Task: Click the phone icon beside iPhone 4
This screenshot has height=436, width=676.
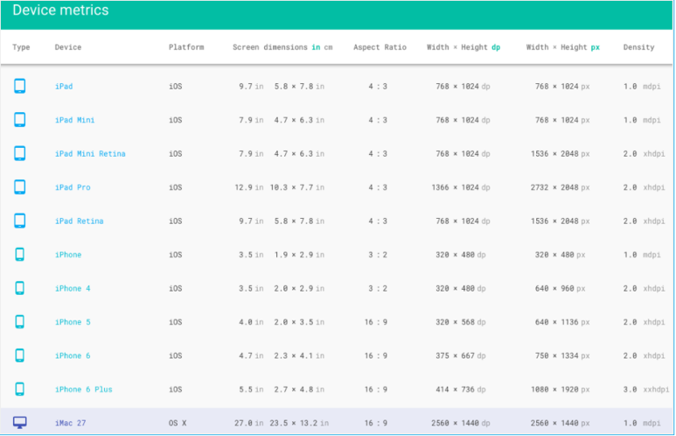Action: pos(20,288)
